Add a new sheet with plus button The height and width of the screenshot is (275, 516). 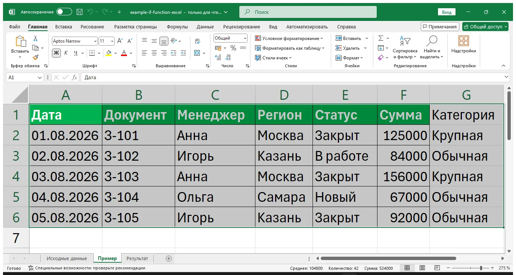click(x=168, y=258)
